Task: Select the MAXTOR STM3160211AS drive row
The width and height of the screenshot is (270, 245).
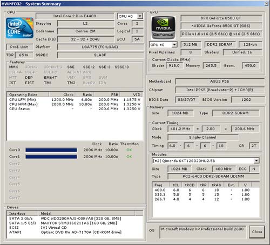Action: pyautogui.click(x=75, y=223)
